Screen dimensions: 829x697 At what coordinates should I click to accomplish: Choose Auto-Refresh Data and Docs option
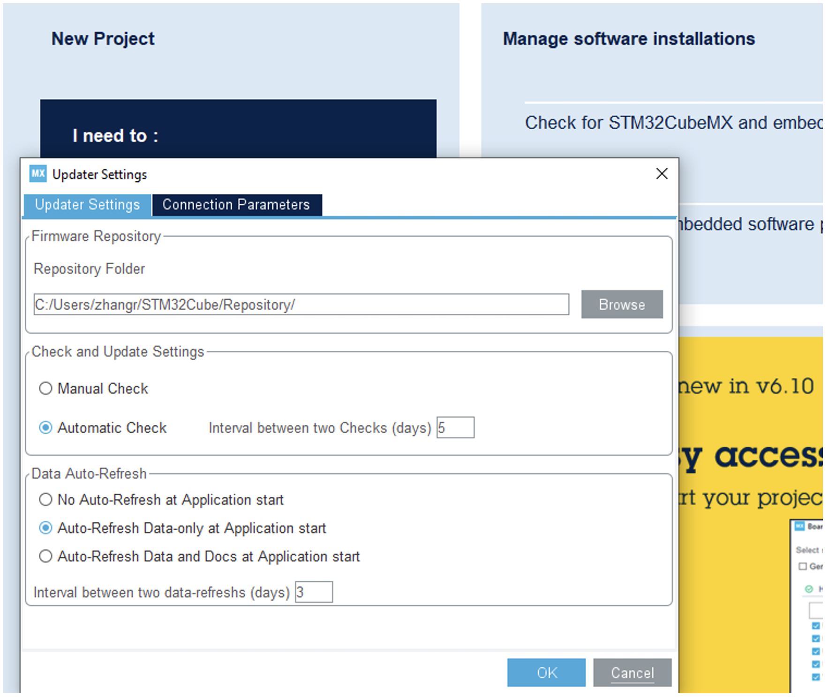(x=46, y=556)
